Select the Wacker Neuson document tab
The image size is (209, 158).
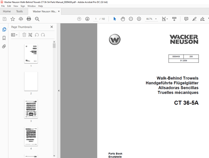click(44, 11)
